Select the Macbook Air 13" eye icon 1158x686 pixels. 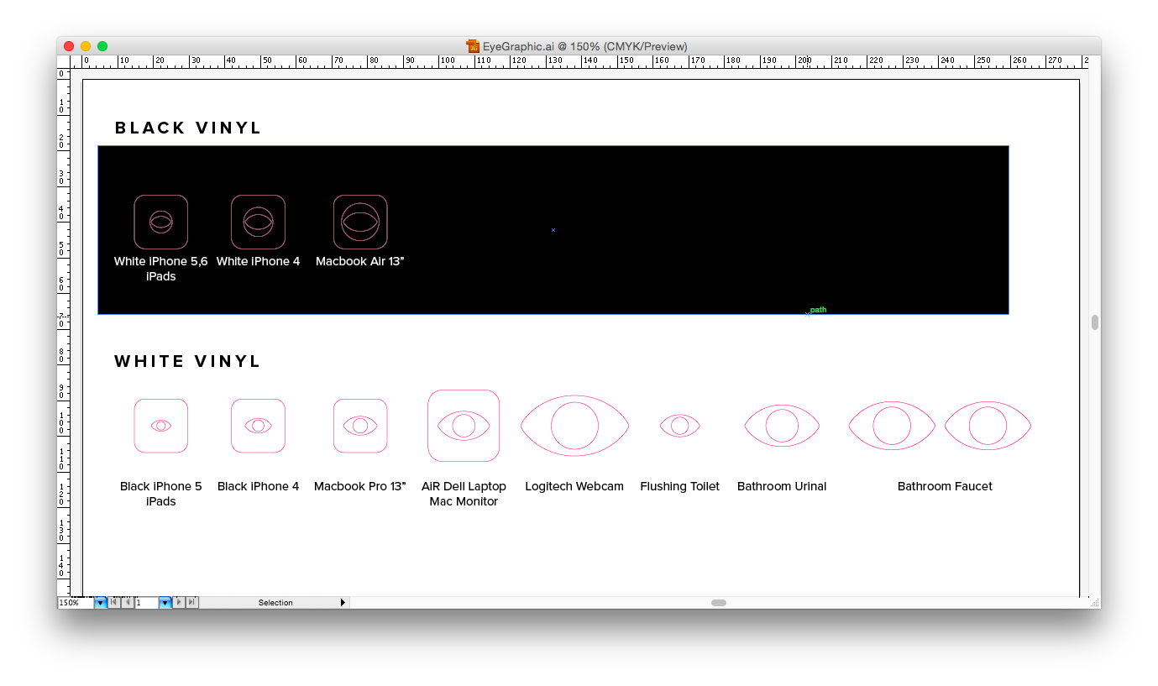pyautogui.click(x=360, y=222)
